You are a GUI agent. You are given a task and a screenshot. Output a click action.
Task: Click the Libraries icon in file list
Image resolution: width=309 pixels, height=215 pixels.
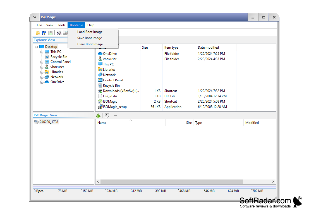pyautogui.click(x=100, y=70)
